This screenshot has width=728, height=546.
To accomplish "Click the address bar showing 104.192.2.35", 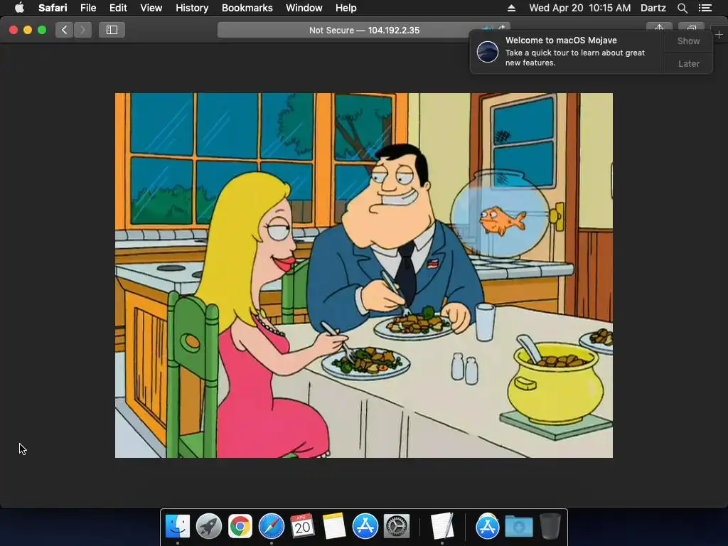I will point(364,30).
